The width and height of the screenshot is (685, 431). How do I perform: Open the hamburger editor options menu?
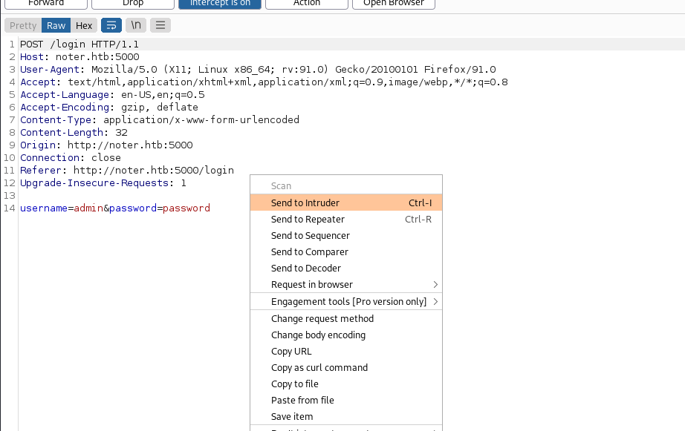pyautogui.click(x=160, y=25)
